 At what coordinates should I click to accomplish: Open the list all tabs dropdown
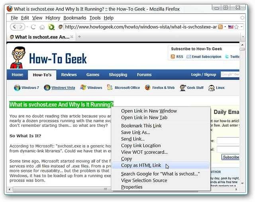coord(243,37)
